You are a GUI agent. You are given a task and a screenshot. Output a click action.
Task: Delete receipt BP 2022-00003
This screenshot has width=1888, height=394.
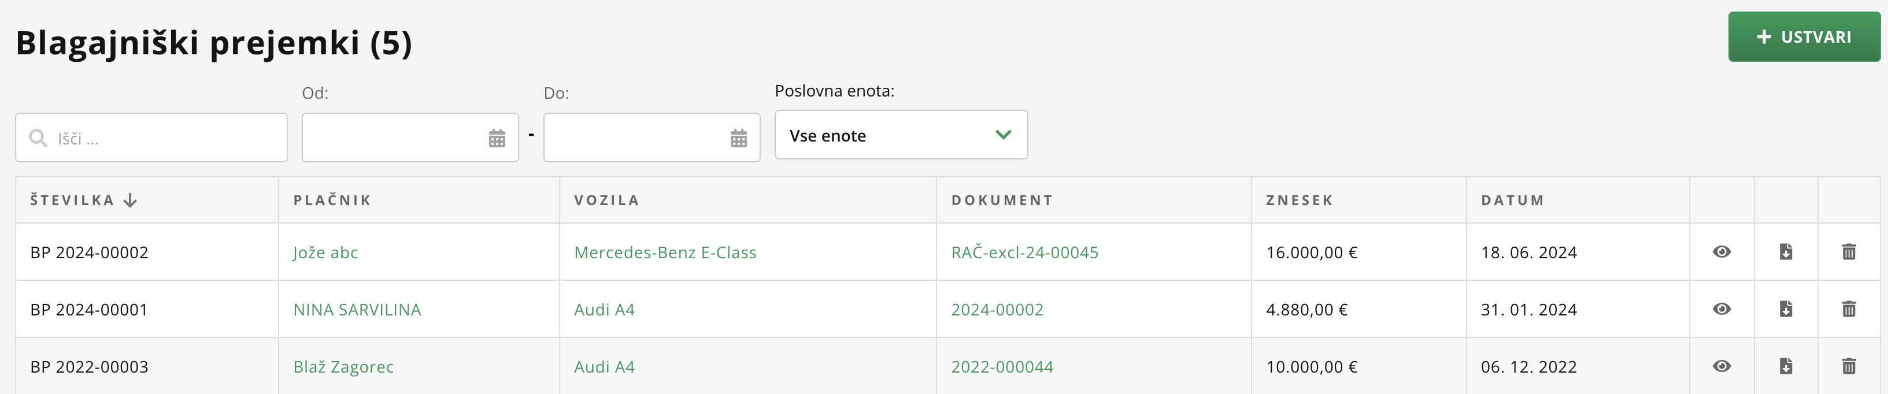(1849, 366)
